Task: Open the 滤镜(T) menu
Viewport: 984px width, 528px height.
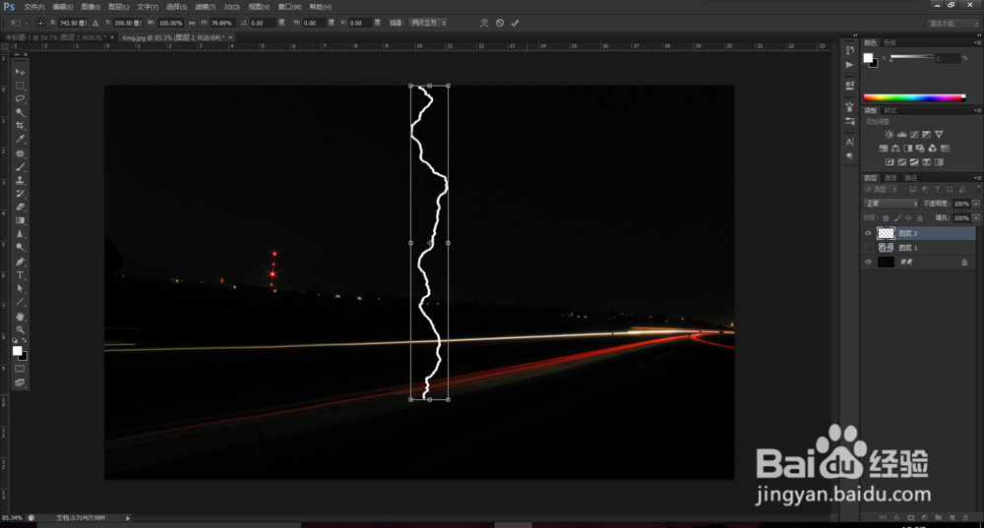Action: (206, 7)
